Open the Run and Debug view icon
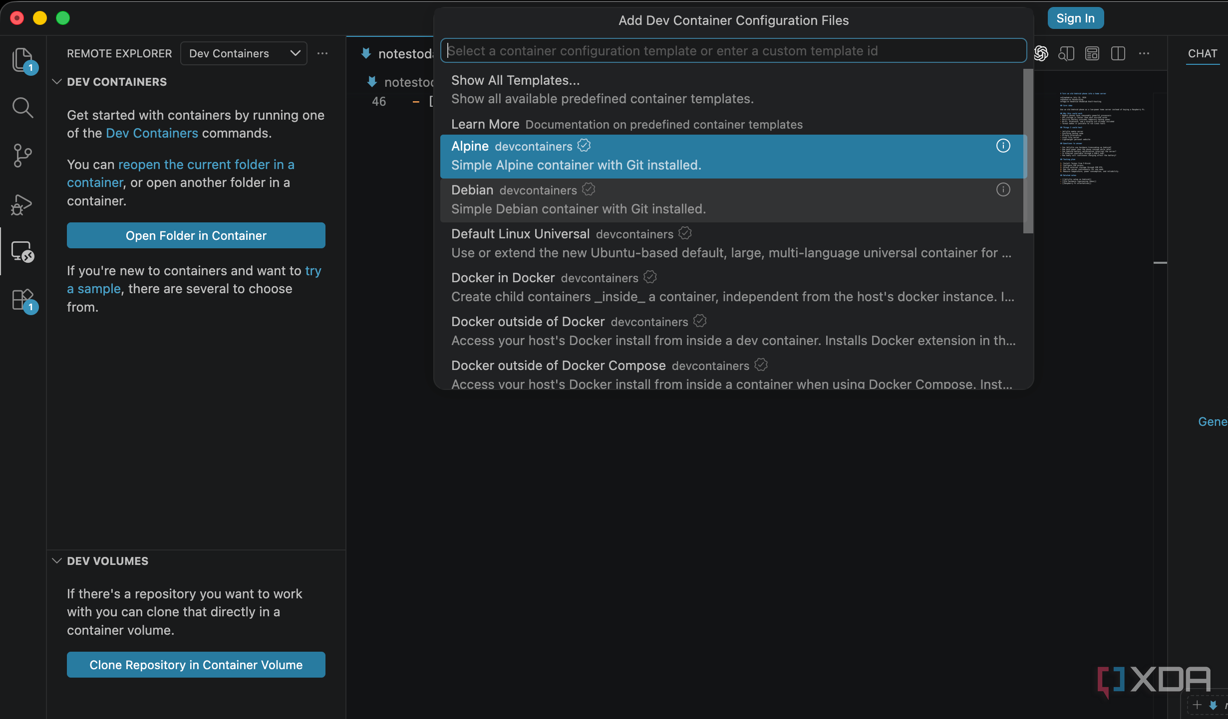The height and width of the screenshot is (719, 1228). click(22, 204)
